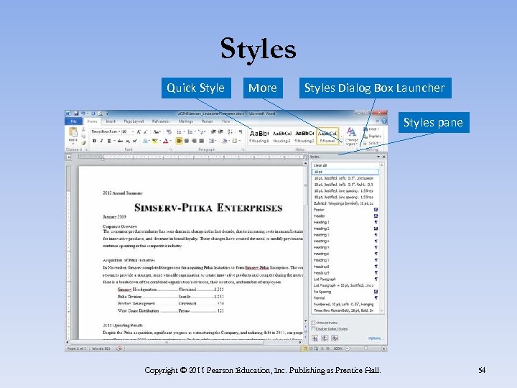This screenshot has width=517, height=388.
Task: Switch to the Review tab
Action: [x=208, y=121]
